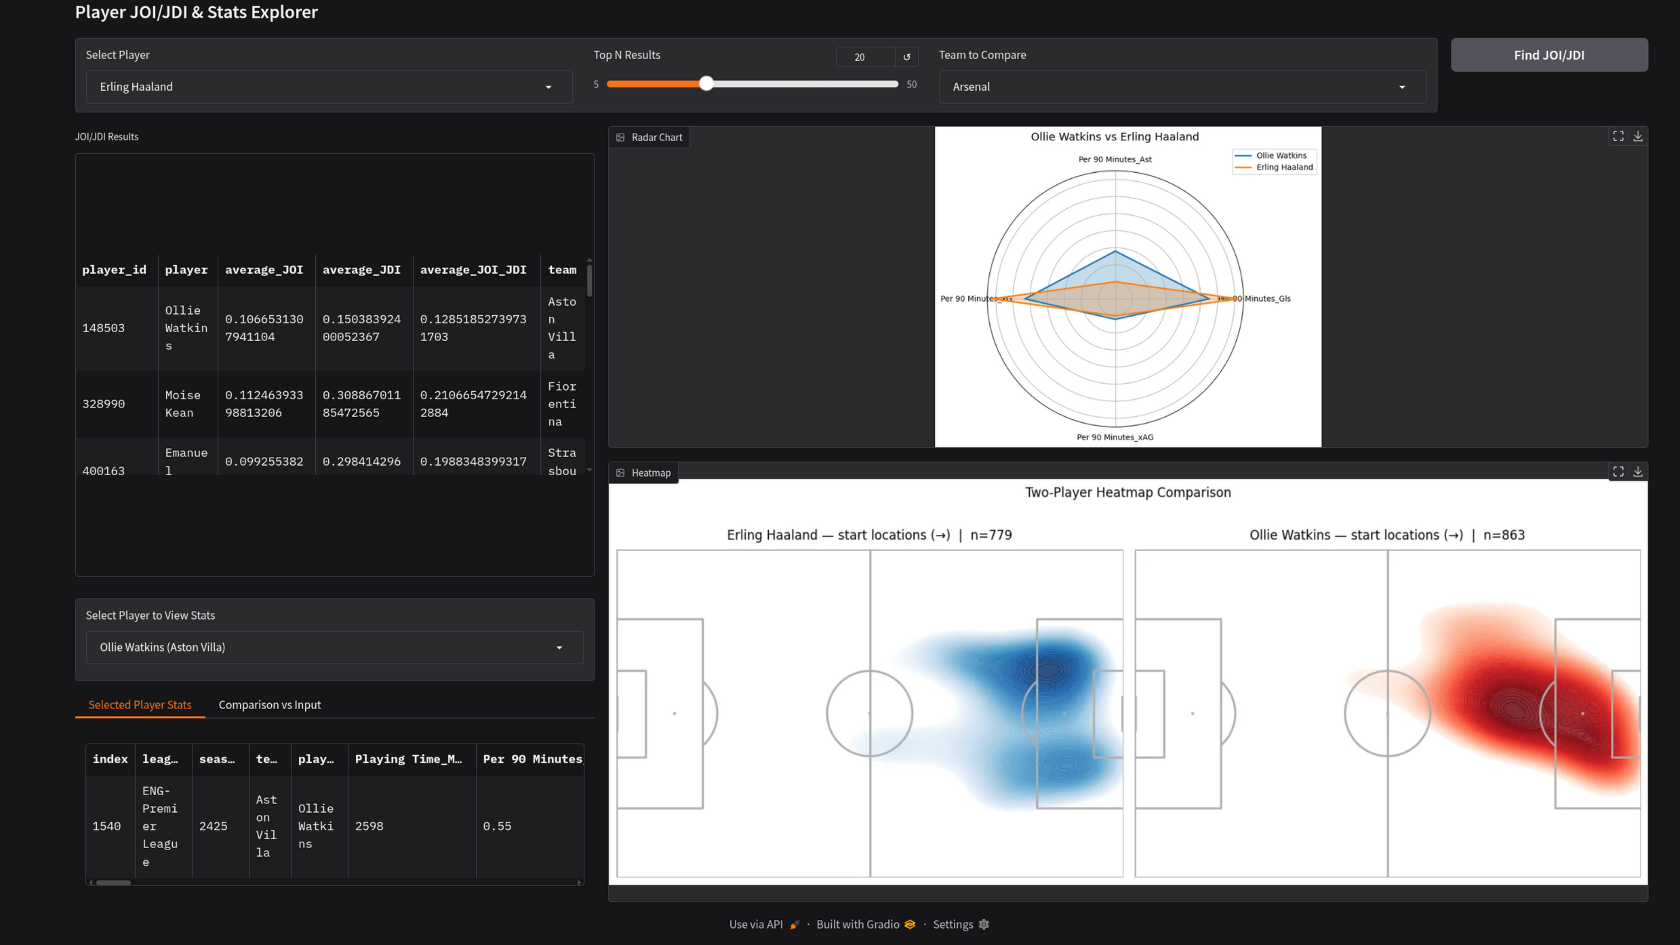Switch to the Comparison vs Input tab
This screenshot has height=945, width=1680.
tap(269, 704)
